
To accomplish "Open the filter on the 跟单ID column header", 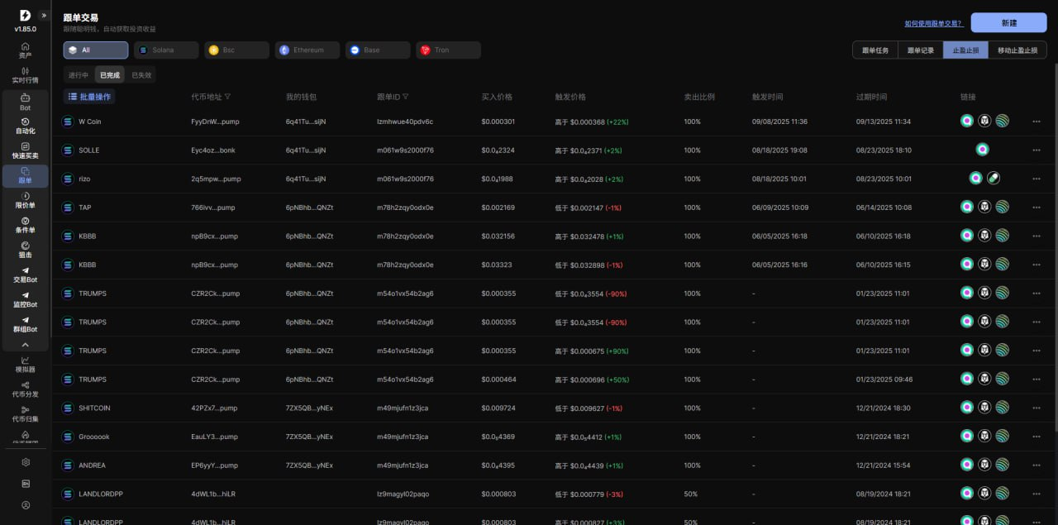I will coord(405,97).
